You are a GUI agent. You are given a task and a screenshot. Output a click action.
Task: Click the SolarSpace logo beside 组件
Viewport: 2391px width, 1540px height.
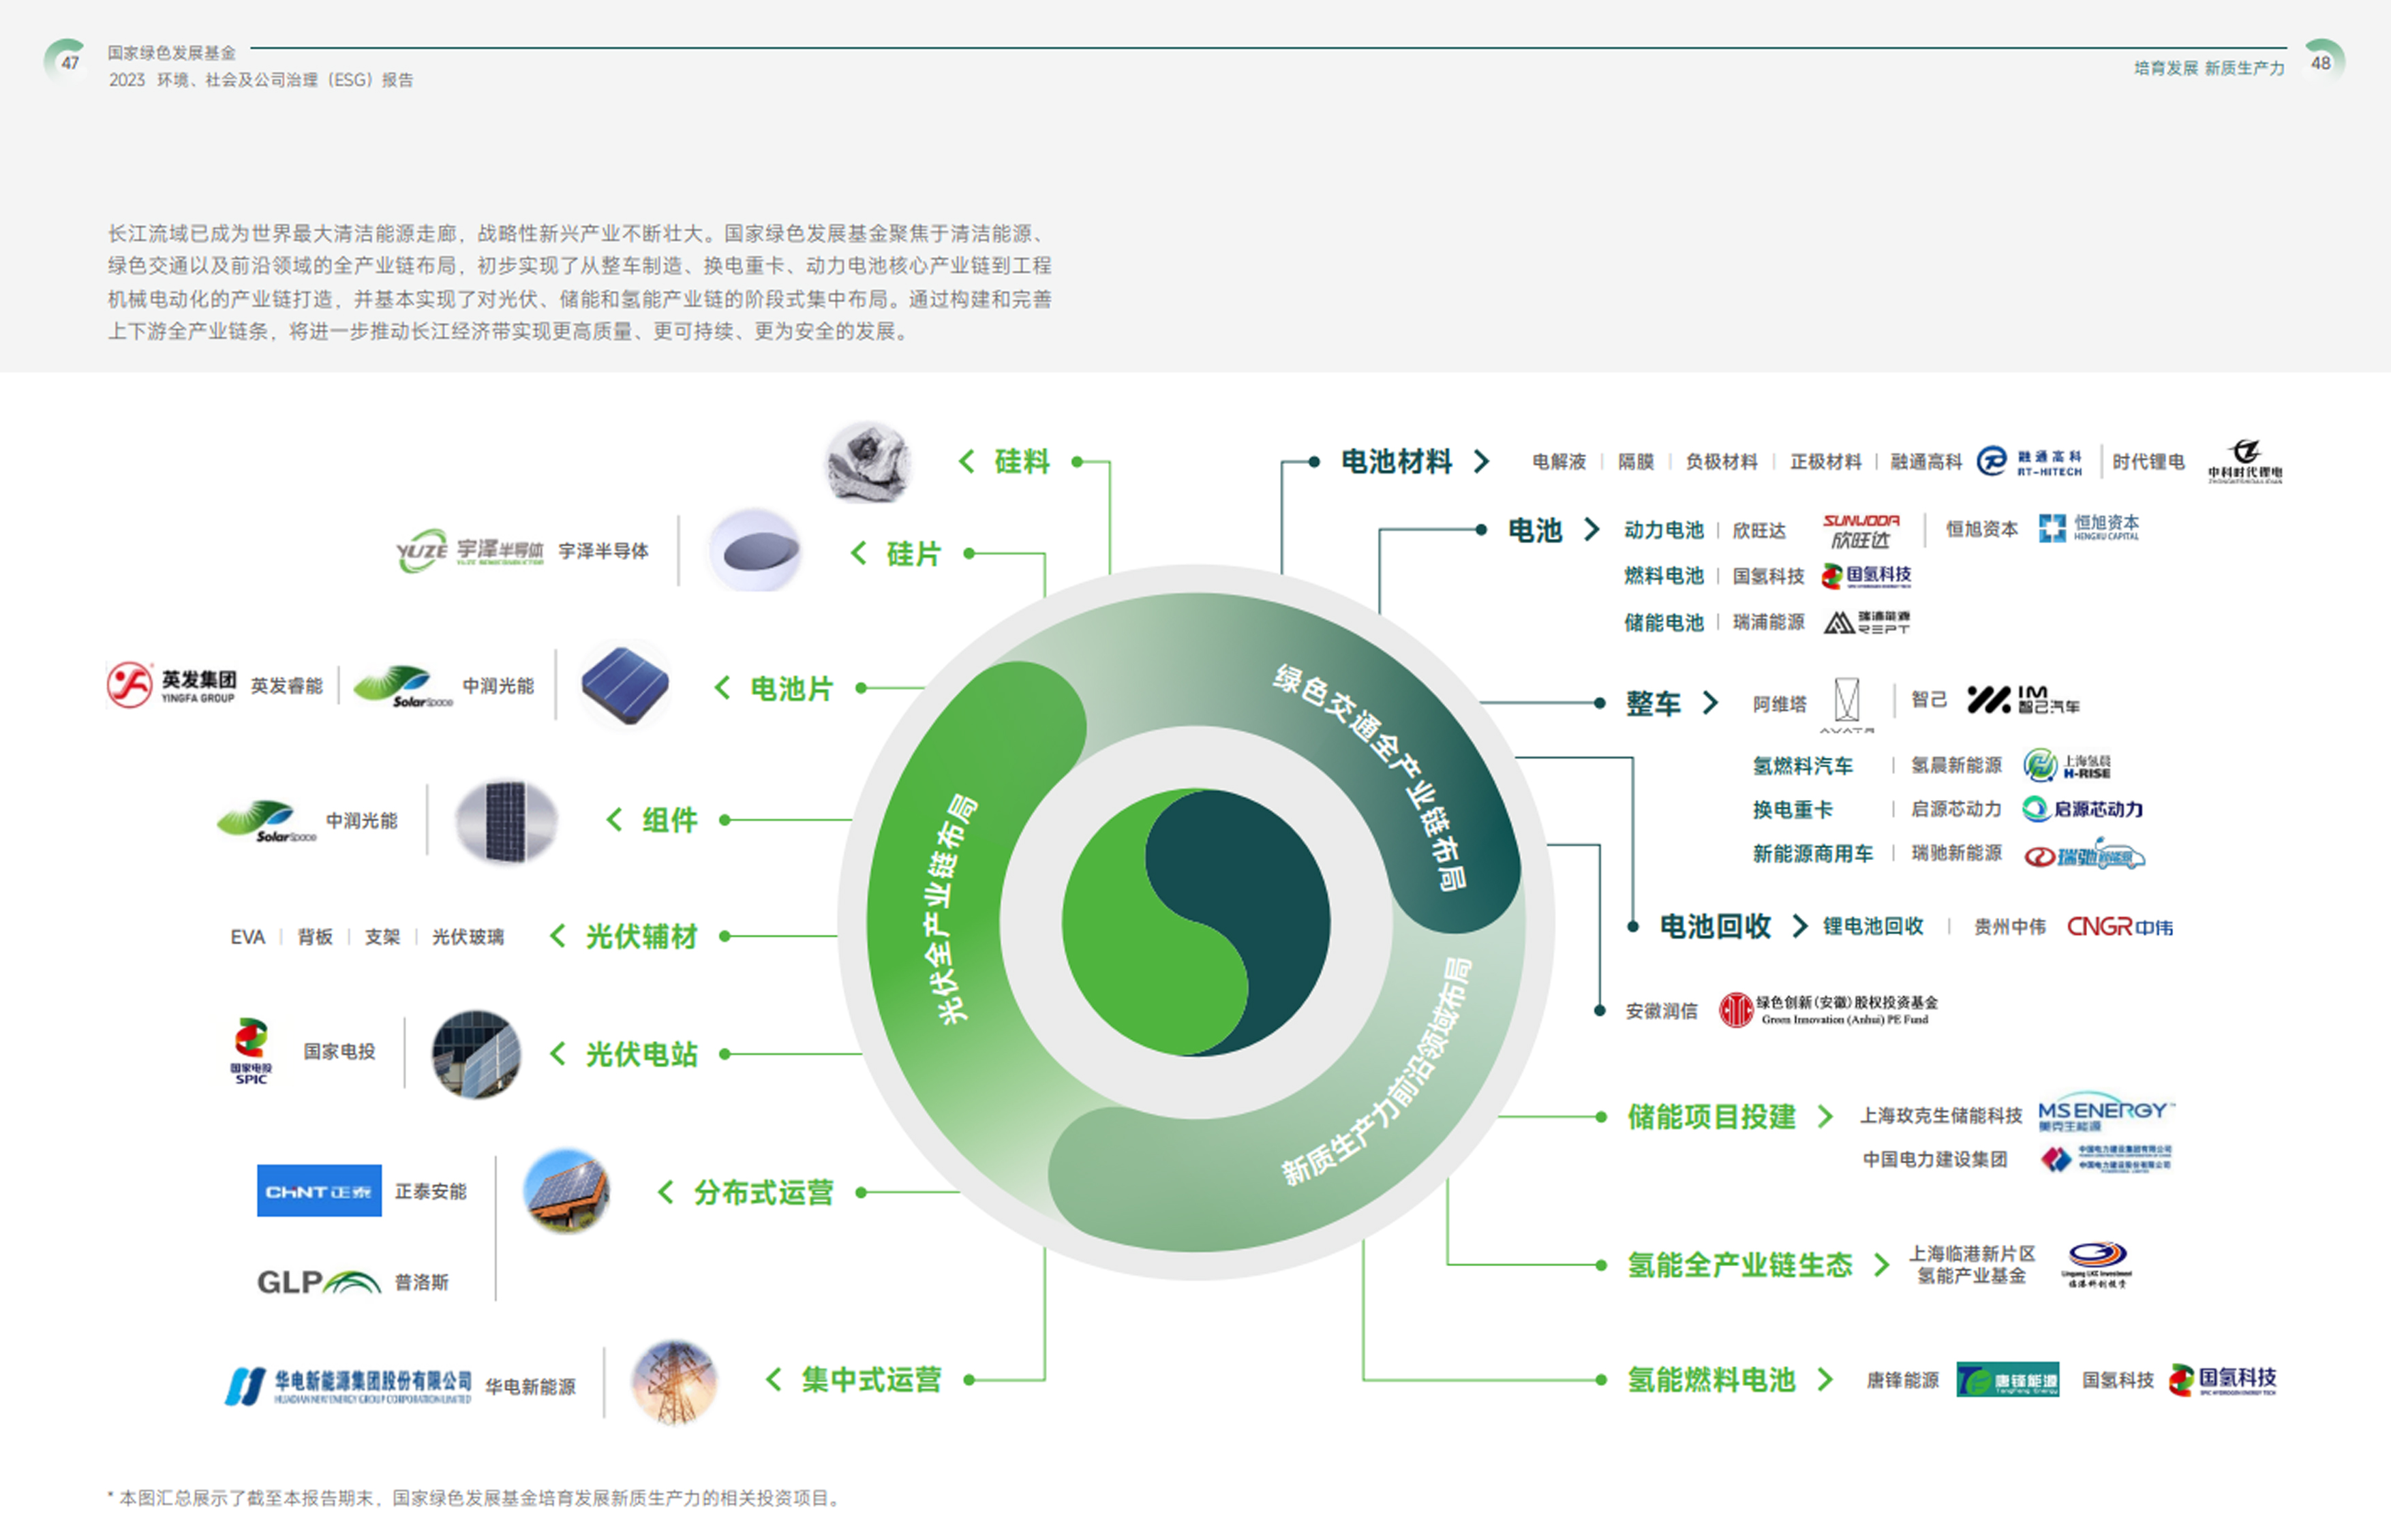(x=267, y=821)
